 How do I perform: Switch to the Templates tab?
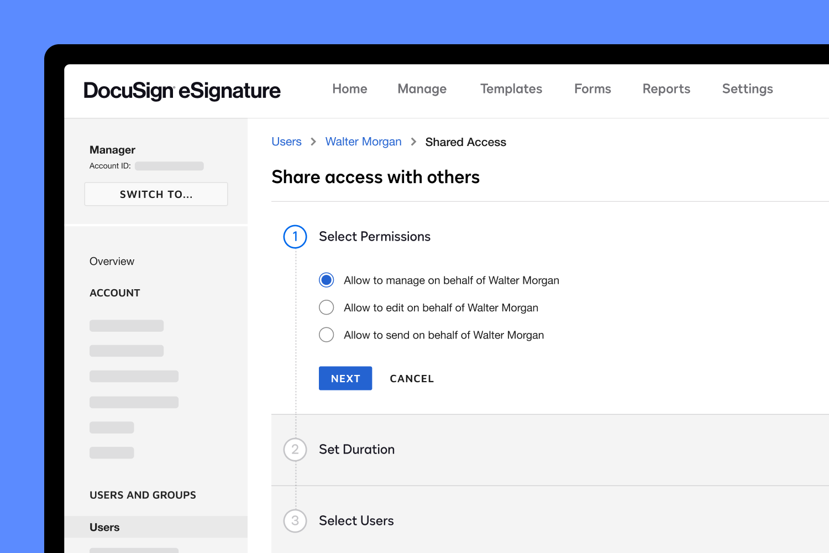pos(511,88)
